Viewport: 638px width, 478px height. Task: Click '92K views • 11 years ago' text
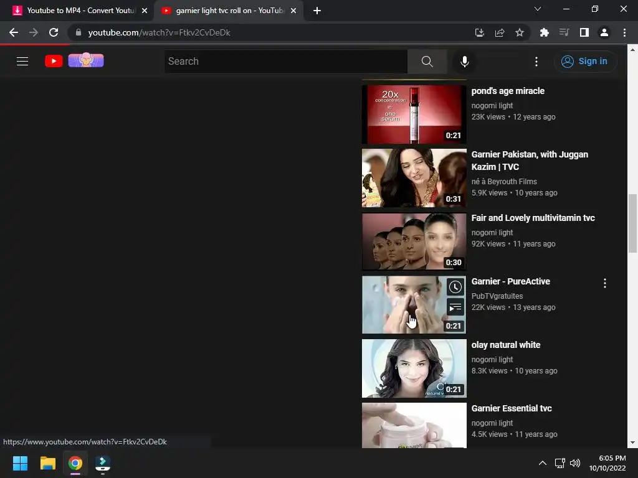click(513, 244)
